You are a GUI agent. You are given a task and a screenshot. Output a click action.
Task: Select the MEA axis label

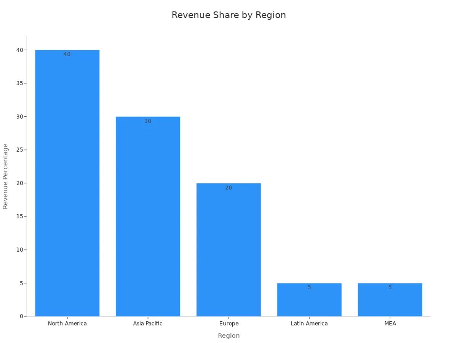(390, 323)
